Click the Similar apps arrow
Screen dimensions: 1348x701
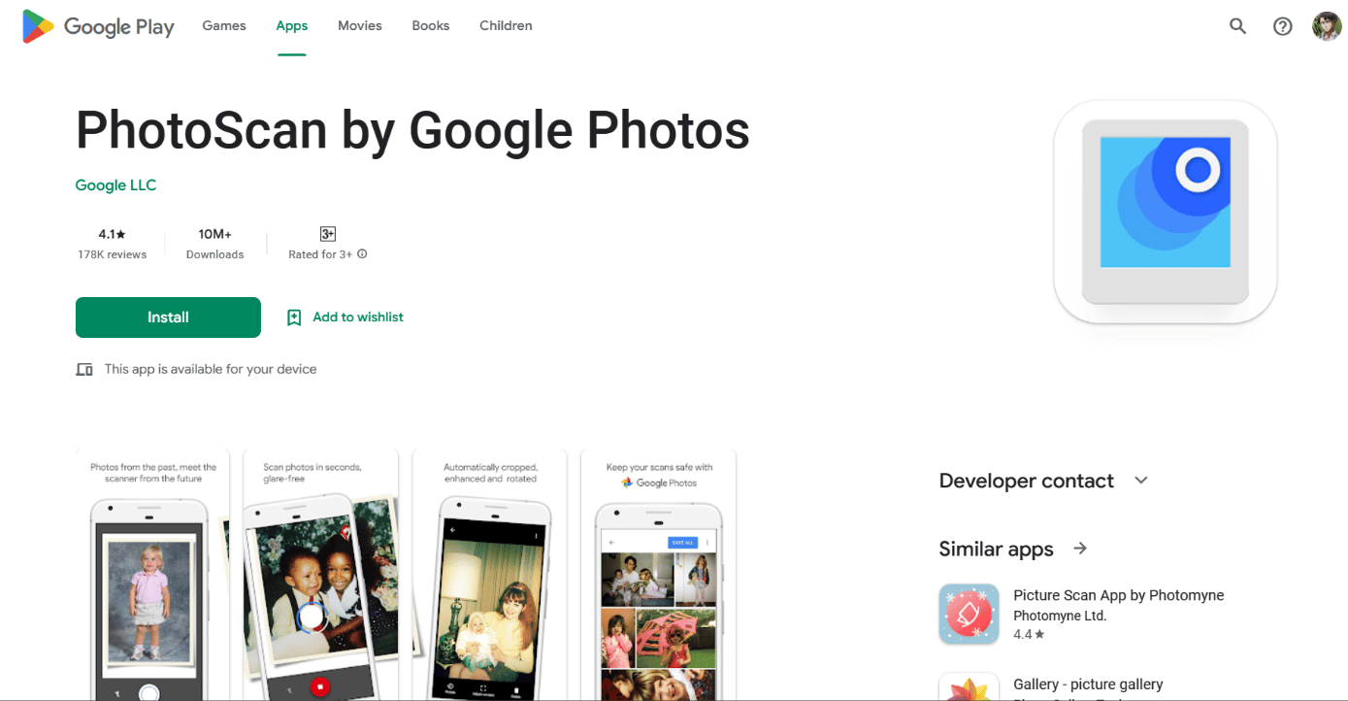(1080, 549)
